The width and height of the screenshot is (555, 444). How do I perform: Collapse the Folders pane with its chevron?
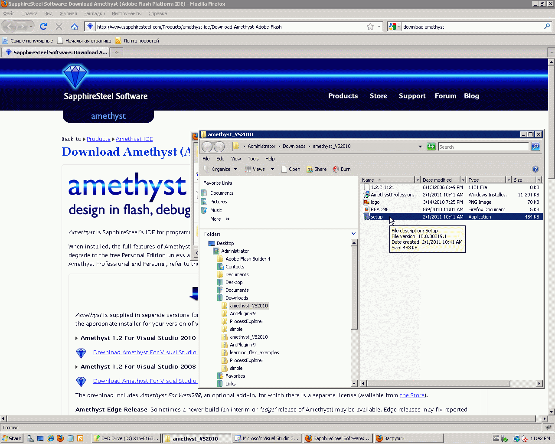pos(353,234)
